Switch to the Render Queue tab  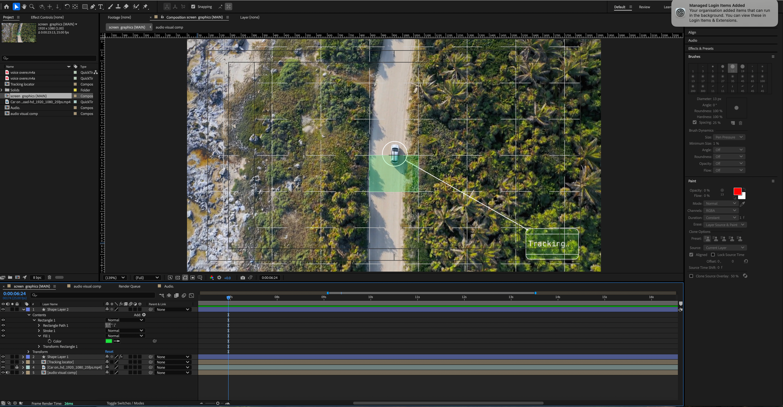129,287
